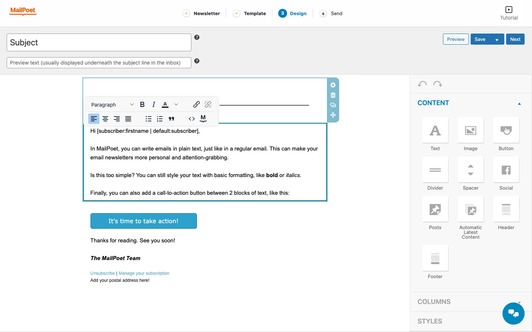This screenshot has width=532, height=332.
Task: Collapse the CONTENT panel
Action: click(x=519, y=104)
